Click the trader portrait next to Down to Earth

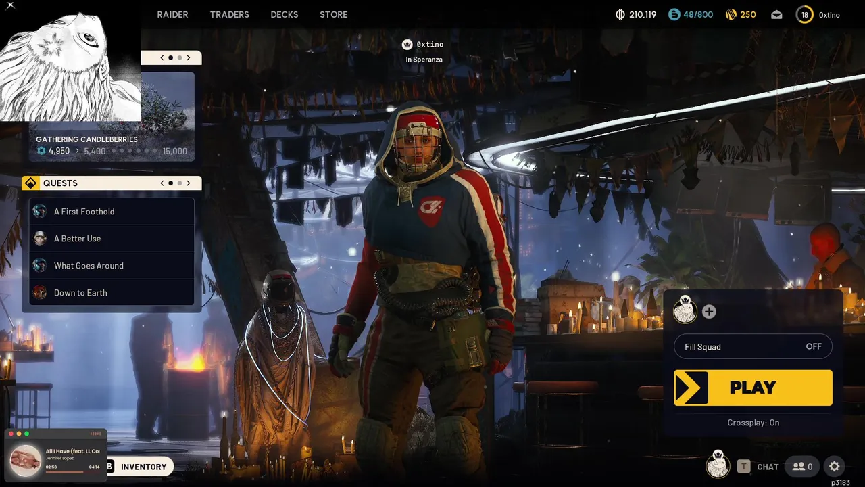[40, 292]
